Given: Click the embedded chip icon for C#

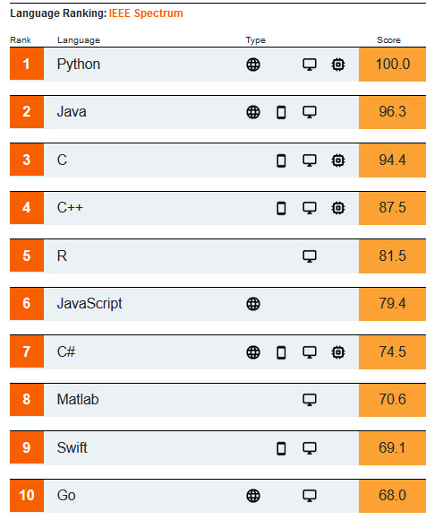Looking at the screenshot, I should pyautogui.click(x=338, y=352).
